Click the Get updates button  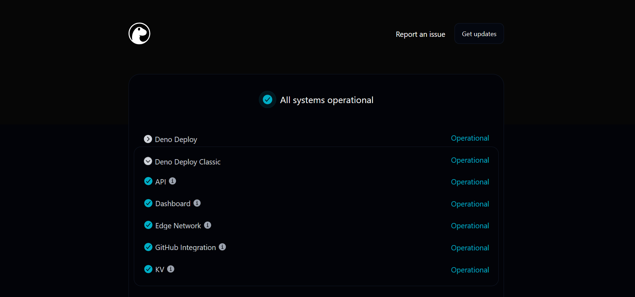(479, 34)
